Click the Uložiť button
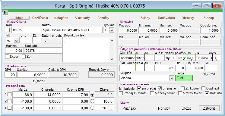Screen dimensions: 225x116 [x=186, y=108]
